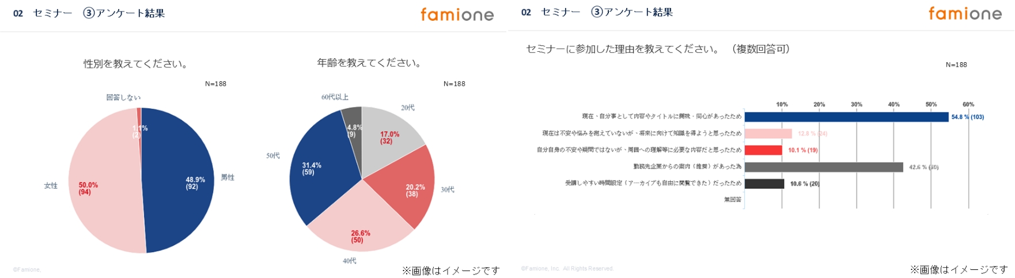Screen dimensions: 1015x278
Task: Click the navy 54.8% (103) bar
Action: (846, 117)
